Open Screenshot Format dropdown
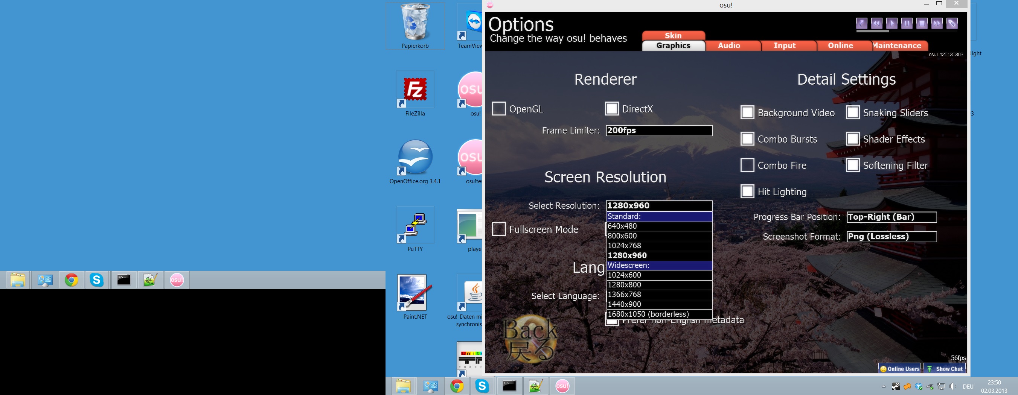The image size is (1018, 395). 892,237
